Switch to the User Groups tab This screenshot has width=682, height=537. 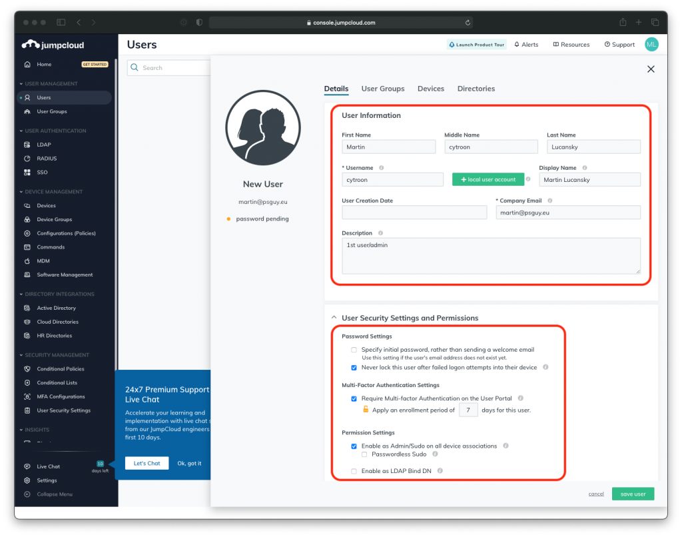click(383, 89)
